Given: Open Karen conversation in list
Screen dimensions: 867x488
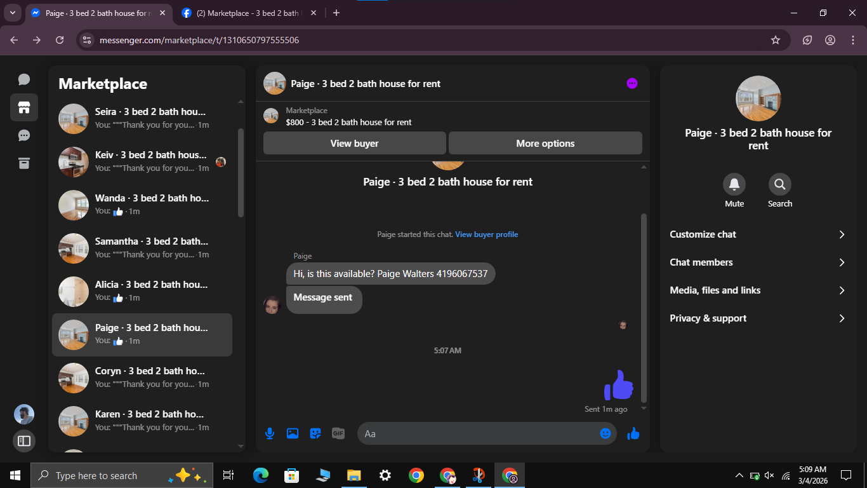Looking at the screenshot, I should point(142,421).
